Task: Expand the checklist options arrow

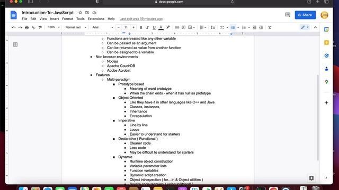Action: (227, 27)
